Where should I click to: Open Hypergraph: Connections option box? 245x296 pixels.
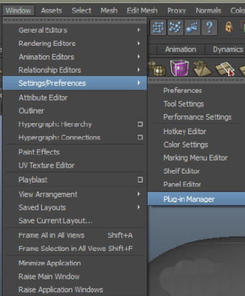(140, 137)
